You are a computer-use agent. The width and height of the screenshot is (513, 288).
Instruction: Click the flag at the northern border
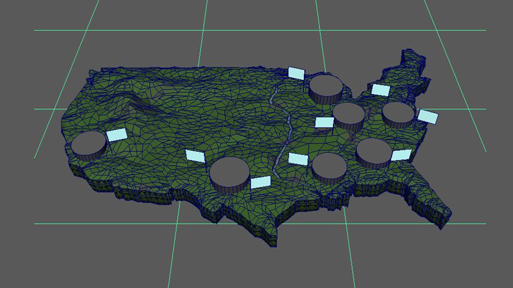coord(296,73)
